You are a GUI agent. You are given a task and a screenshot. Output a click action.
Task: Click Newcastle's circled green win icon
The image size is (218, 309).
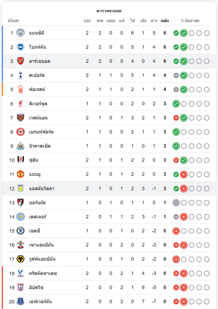pyautogui.click(x=176, y=146)
